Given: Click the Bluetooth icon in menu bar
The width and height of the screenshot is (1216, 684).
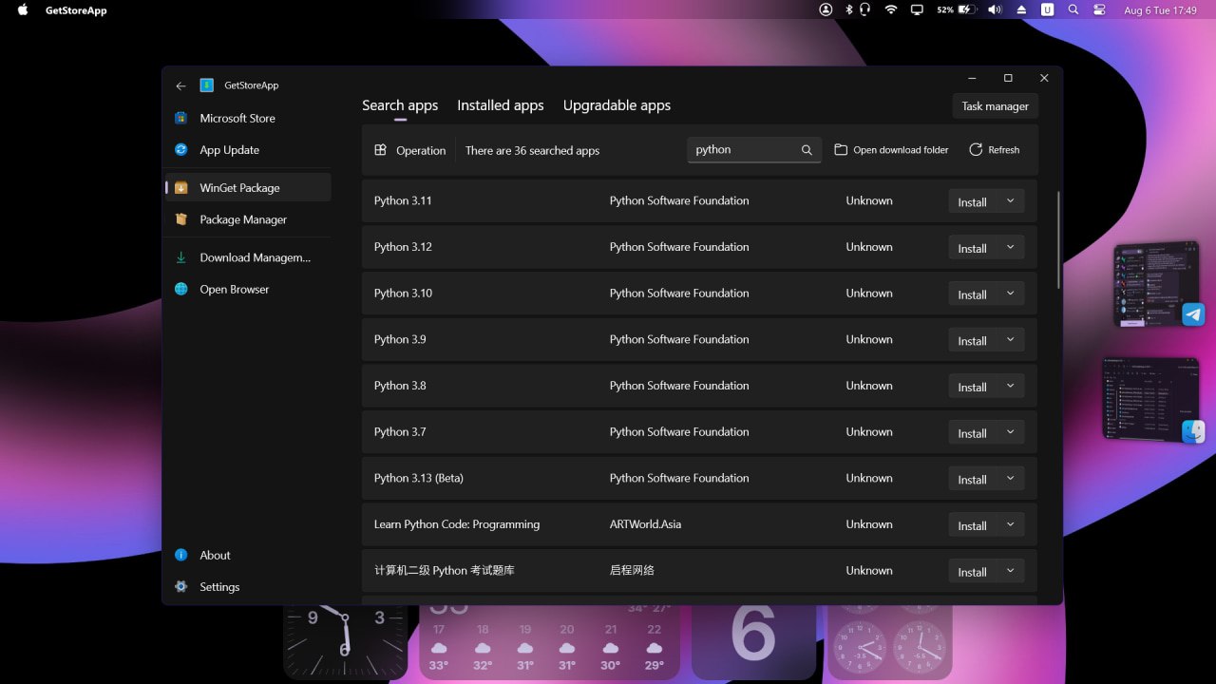Looking at the screenshot, I should [x=849, y=9].
